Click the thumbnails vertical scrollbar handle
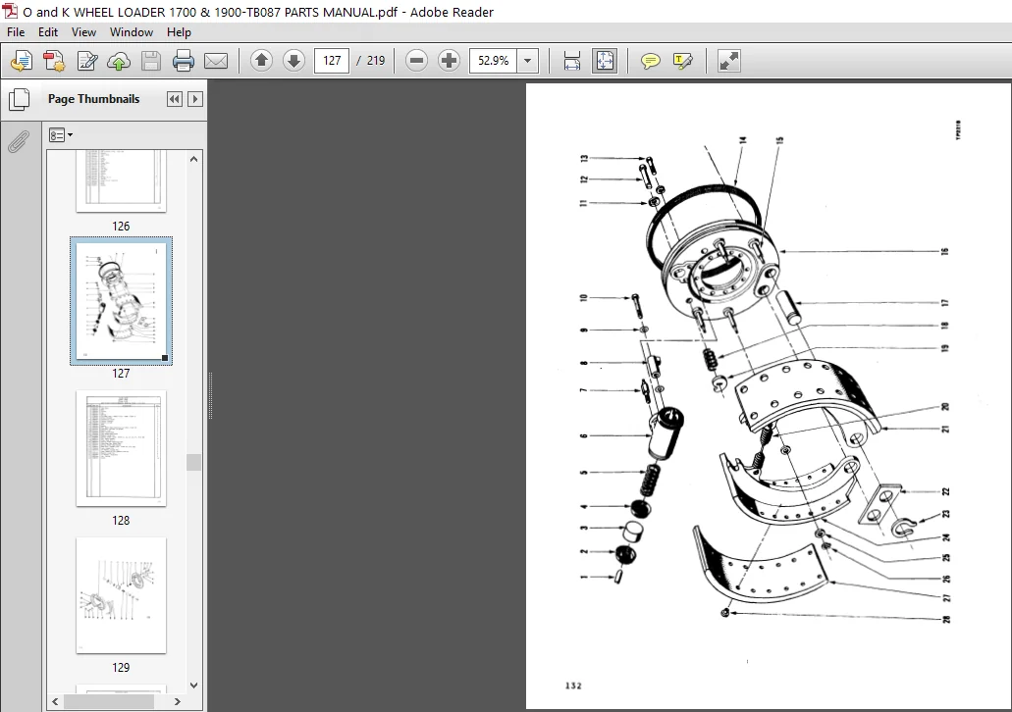Image resolution: width=1012 pixels, height=712 pixels. coord(193,463)
